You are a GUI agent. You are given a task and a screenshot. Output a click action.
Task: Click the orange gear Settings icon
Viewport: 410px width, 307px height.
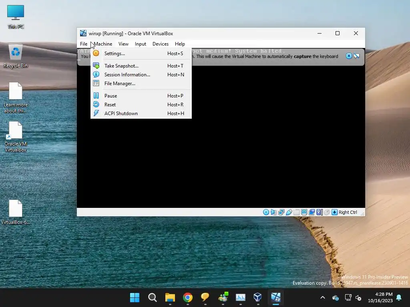(x=96, y=53)
